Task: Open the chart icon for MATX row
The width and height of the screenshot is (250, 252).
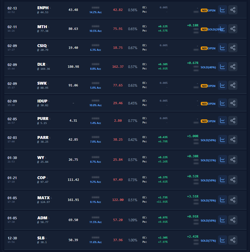Action: (x=222, y=200)
